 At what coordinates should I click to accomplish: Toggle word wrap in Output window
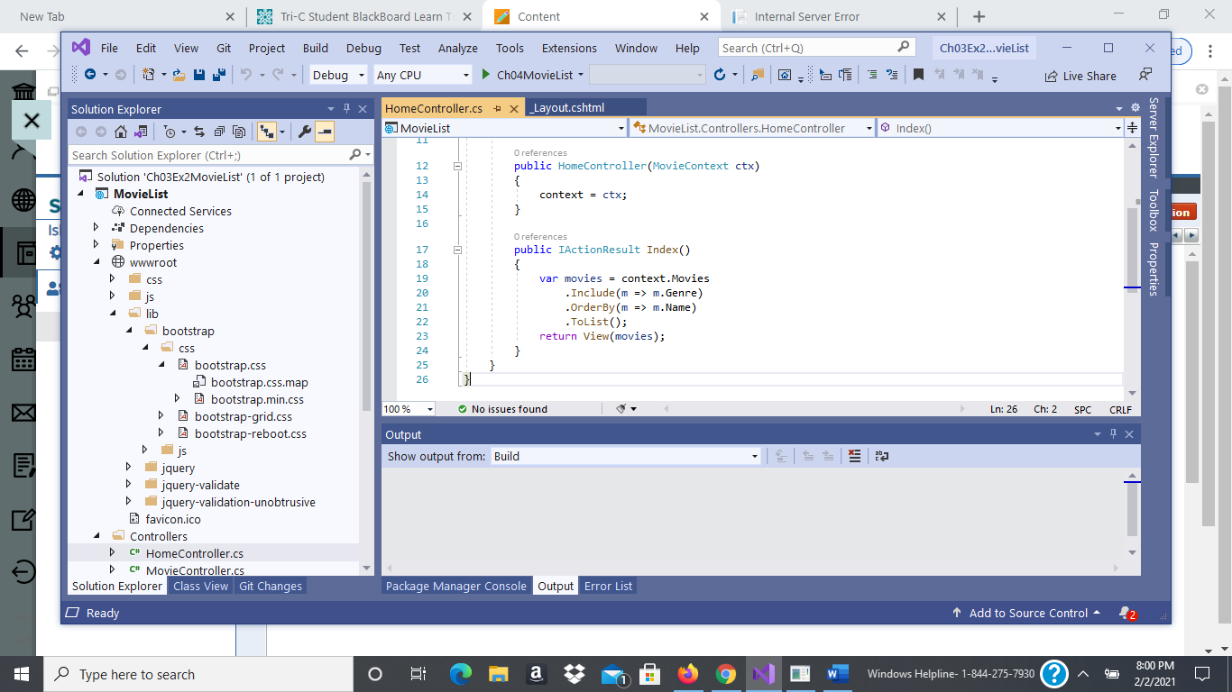pyautogui.click(x=881, y=456)
